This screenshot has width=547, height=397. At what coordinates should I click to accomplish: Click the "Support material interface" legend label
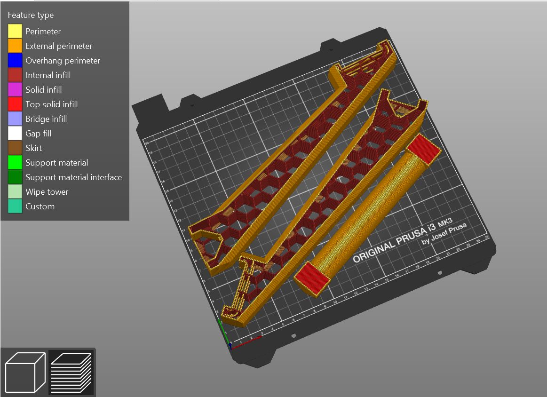[x=74, y=177]
